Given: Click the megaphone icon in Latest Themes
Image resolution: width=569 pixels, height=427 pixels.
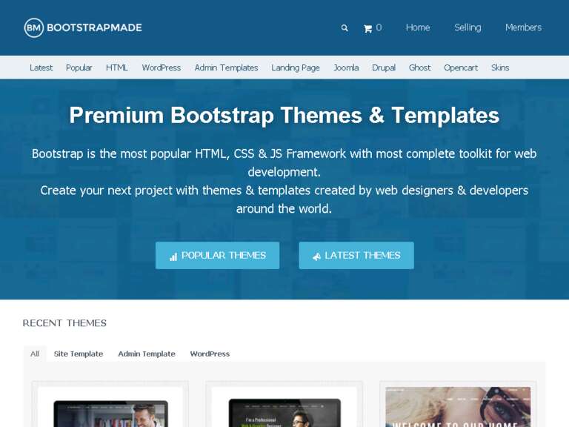Looking at the screenshot, I should coord(317,256).
